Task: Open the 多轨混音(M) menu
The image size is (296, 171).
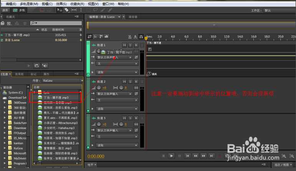Action: [x=29, y=4]
